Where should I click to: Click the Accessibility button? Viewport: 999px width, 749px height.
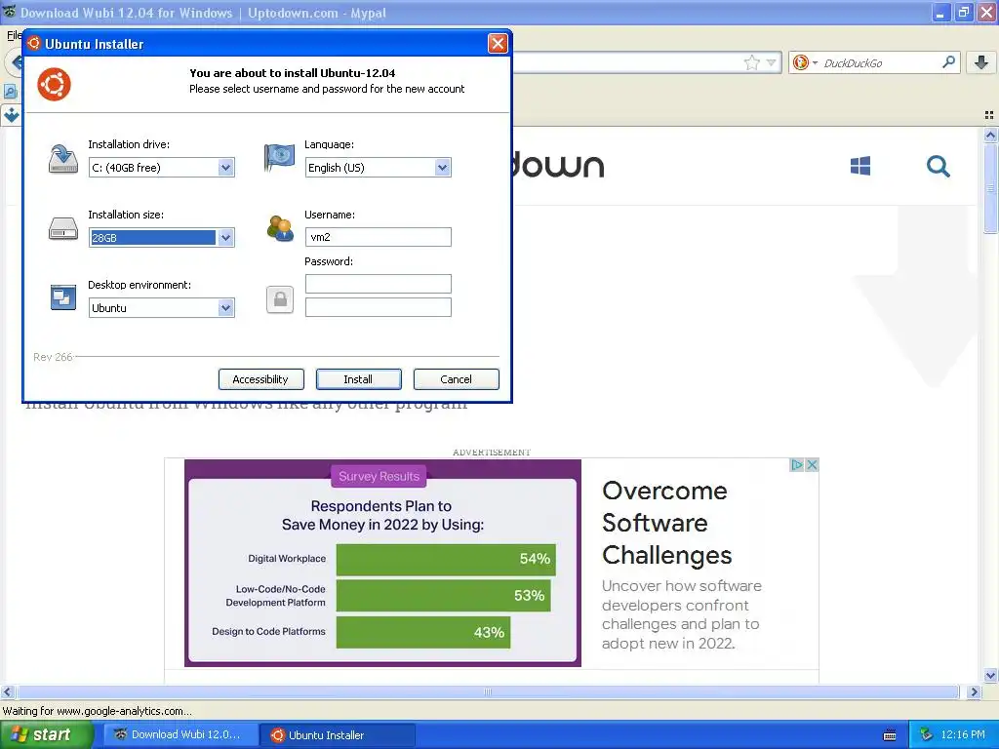click(x=261, y=379)
